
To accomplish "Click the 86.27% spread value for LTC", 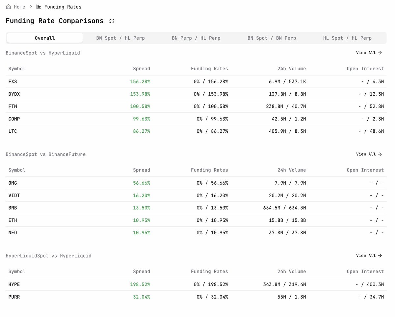I will [142, 131].
